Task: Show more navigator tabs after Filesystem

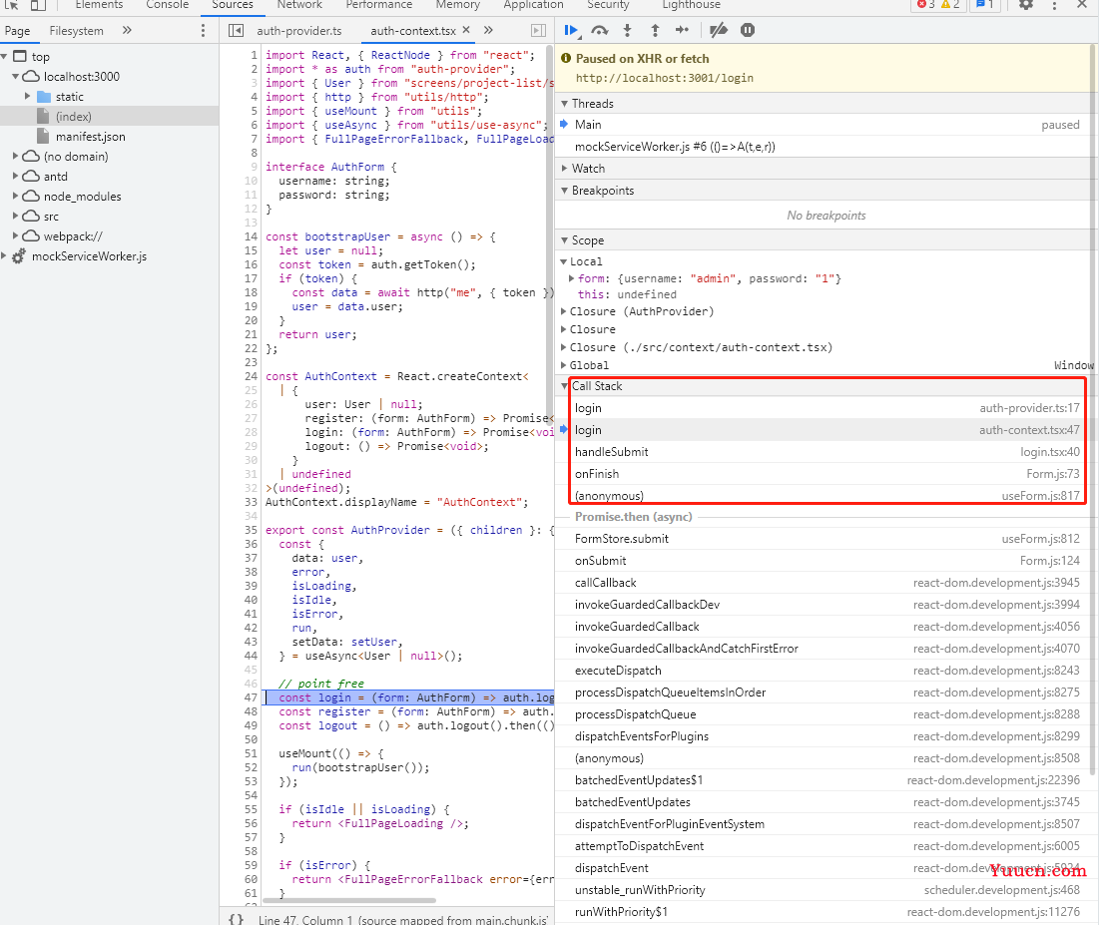Action: tap(127, 30)
